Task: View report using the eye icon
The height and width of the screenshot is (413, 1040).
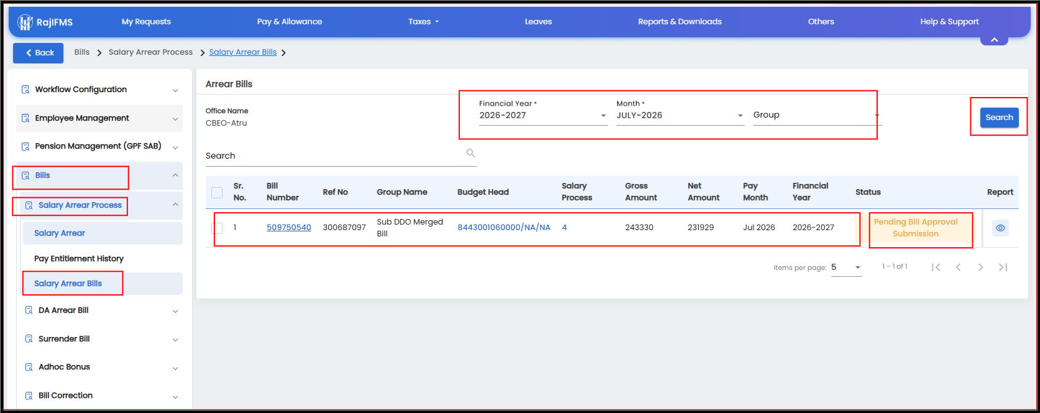Action: 1000,228
